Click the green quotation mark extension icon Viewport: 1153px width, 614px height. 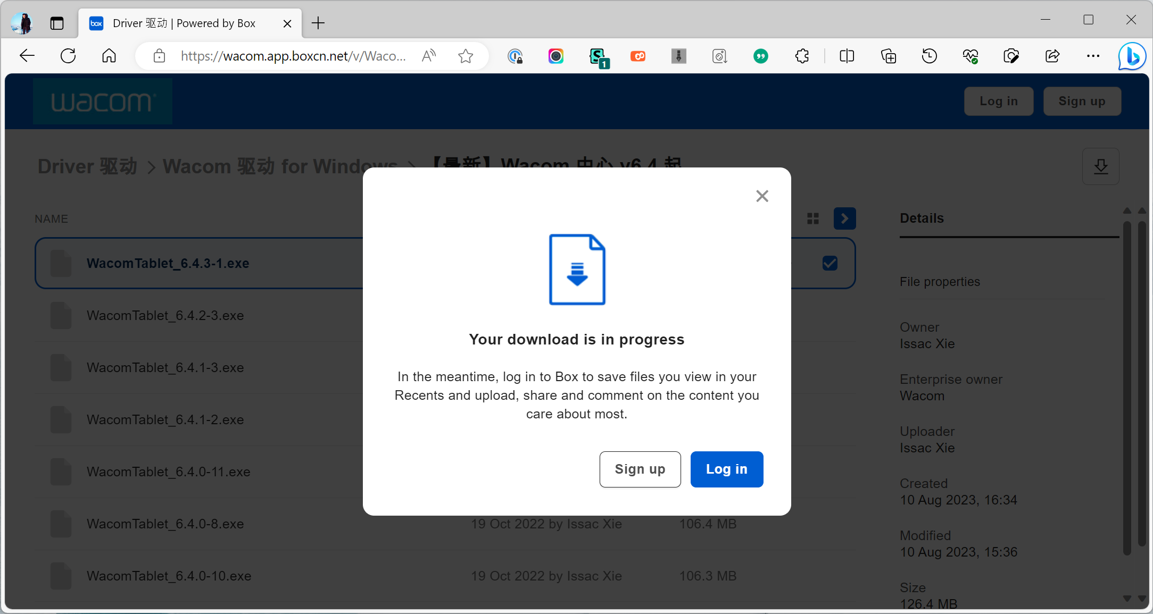pos(761,56)
